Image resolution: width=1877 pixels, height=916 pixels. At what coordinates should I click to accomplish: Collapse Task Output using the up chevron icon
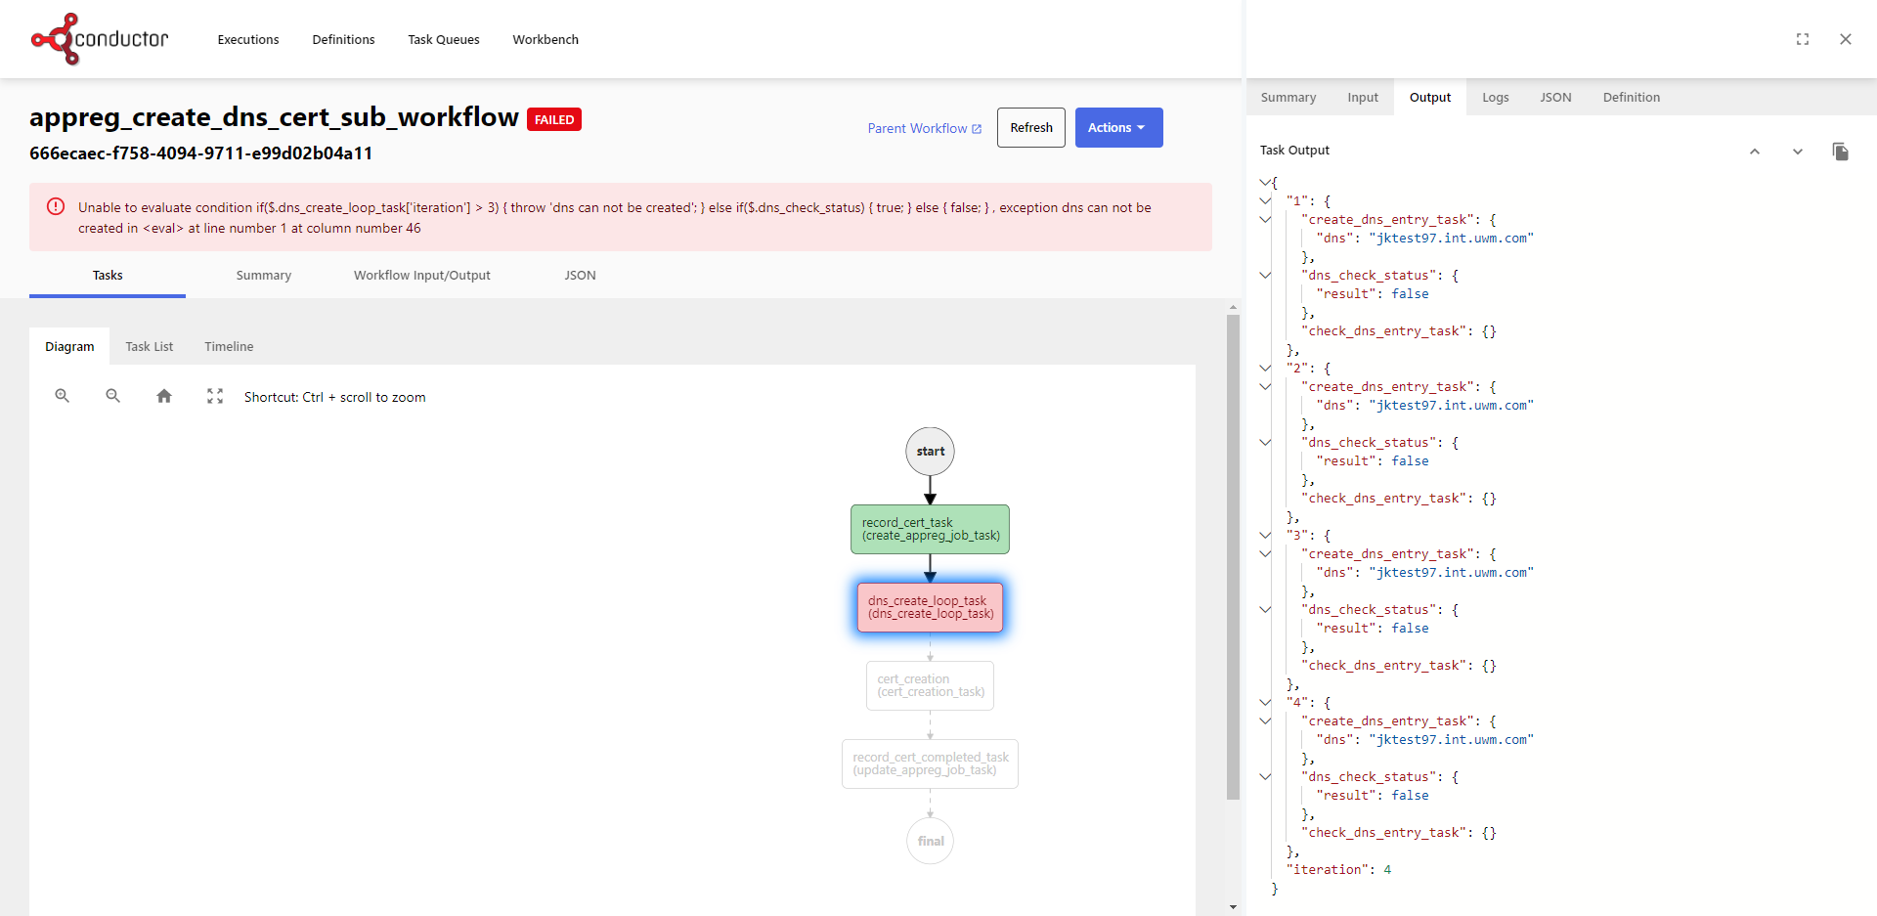[1755, 152]
